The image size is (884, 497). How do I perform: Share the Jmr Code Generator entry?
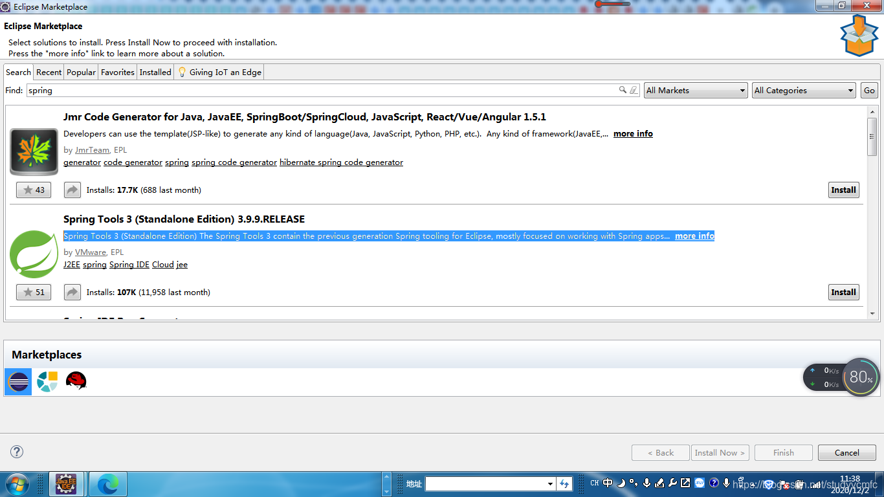(72, 190)
